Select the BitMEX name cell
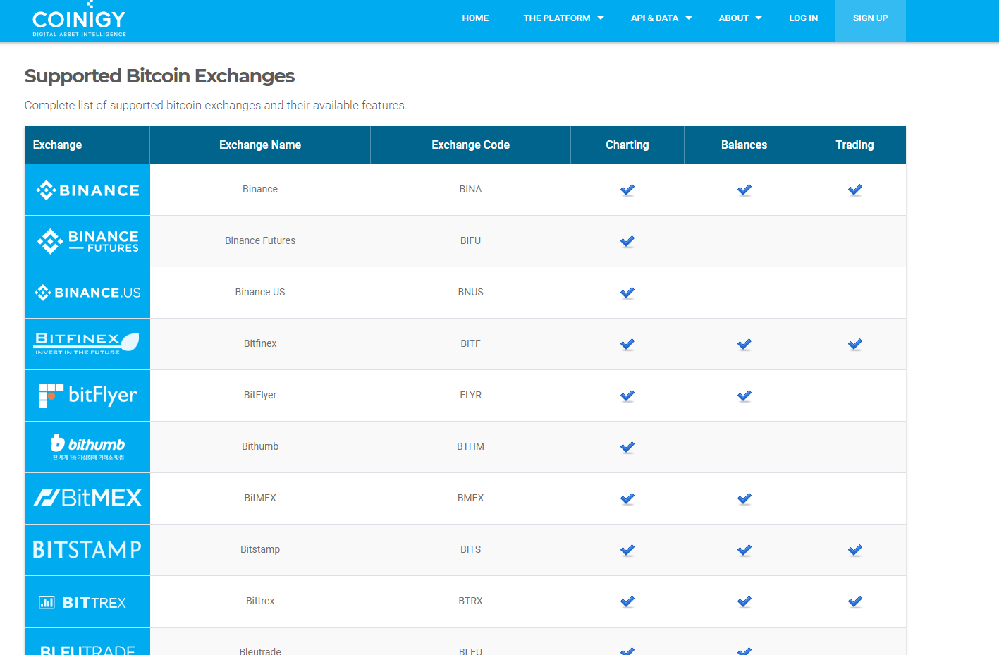The width and height of the screenshot is (999, 655). pyautogui.click(x=260, y=498)
